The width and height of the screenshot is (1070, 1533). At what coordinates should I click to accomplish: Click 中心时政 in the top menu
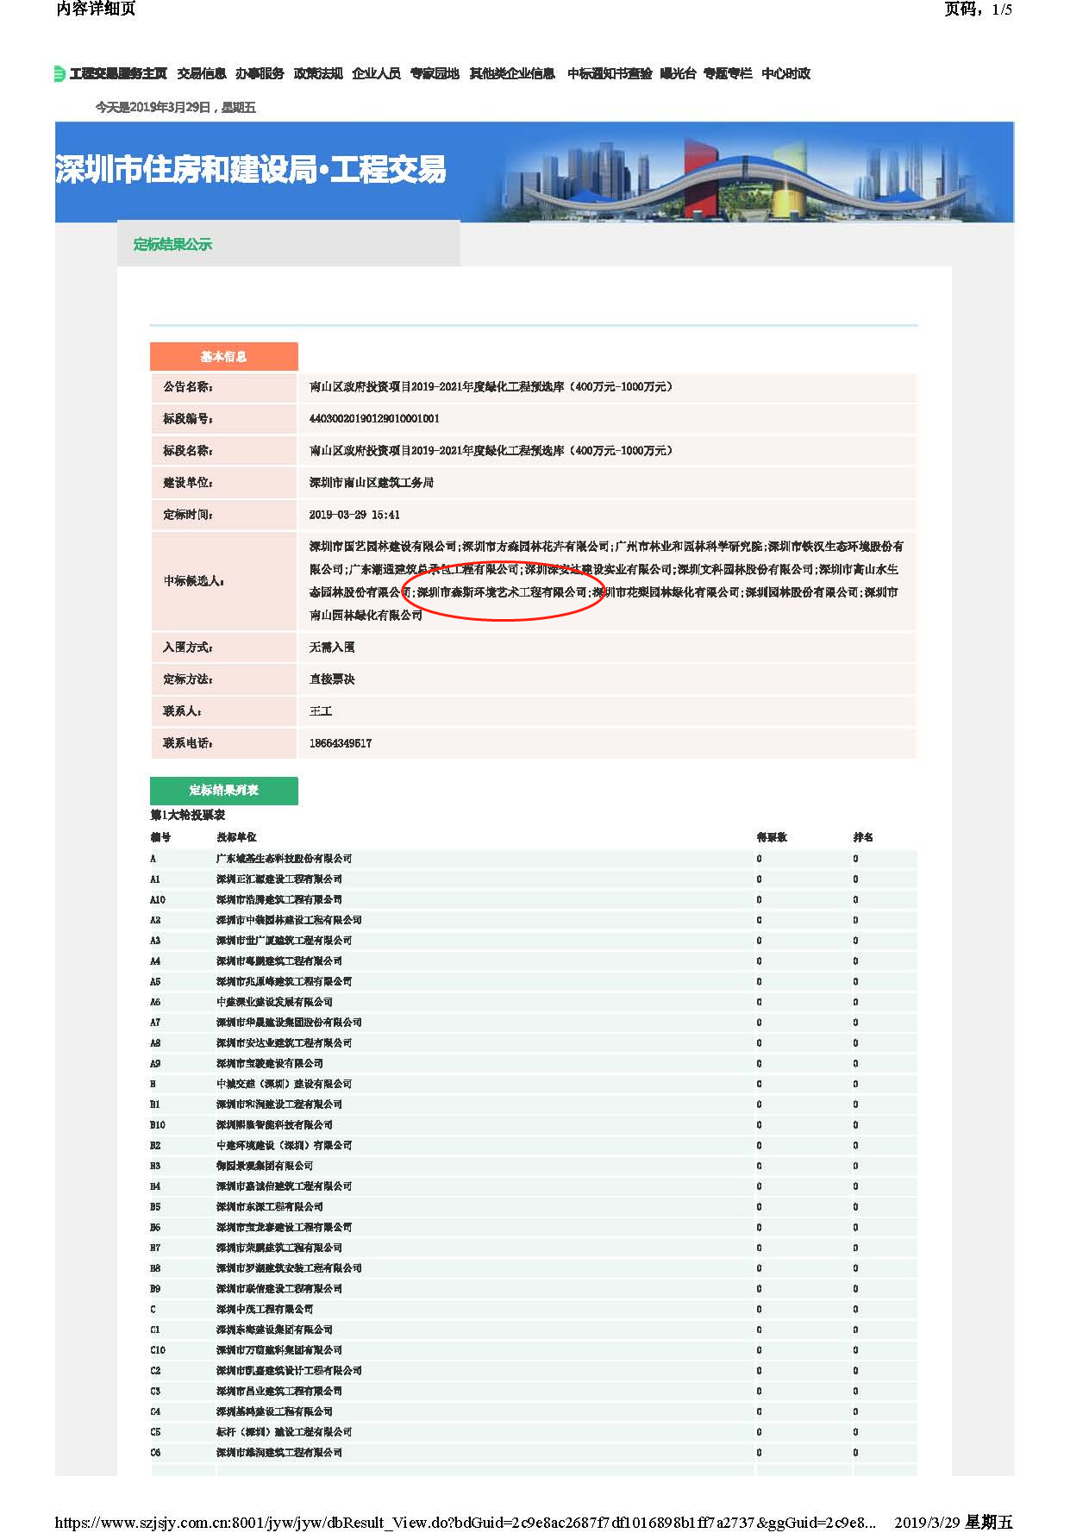click(786, 74)
